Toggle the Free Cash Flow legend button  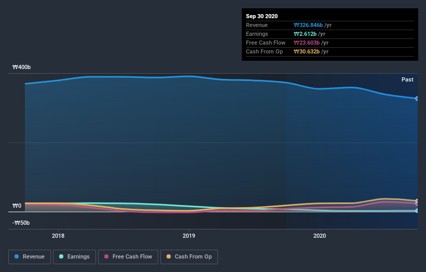(128, 257)
